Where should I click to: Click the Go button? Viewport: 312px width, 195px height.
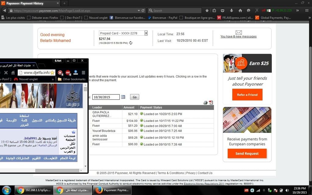click(x=134, y=97)
